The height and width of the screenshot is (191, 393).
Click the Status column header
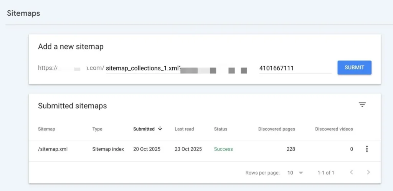221,129
